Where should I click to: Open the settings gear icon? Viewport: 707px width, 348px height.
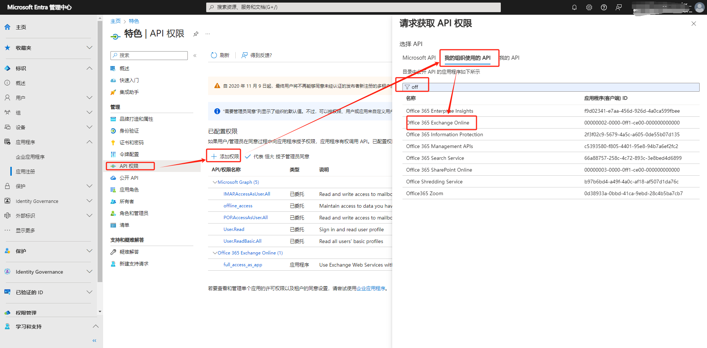pyautogui.click(x=589, y=7)
